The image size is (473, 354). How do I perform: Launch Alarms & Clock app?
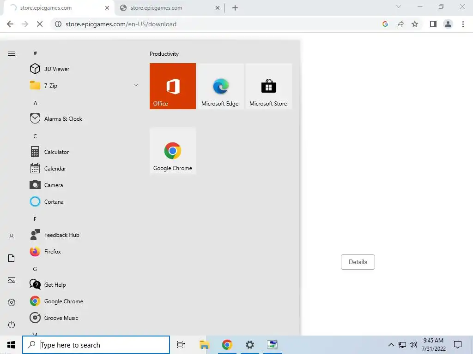click(x=85, y=118)
